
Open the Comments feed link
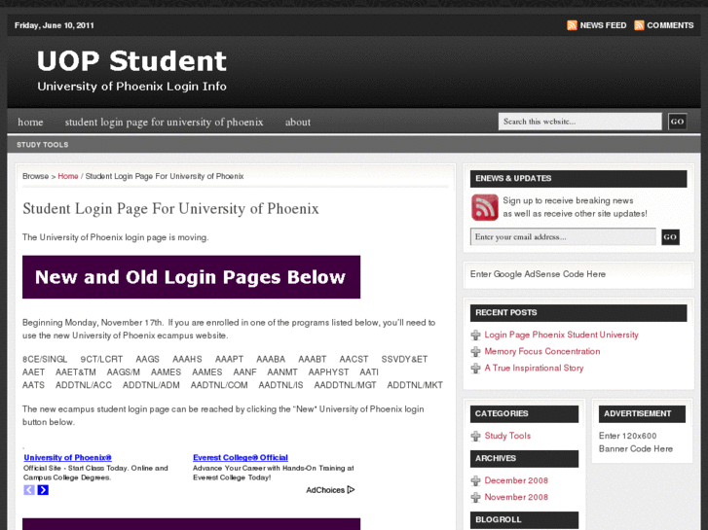pos(670,25)
